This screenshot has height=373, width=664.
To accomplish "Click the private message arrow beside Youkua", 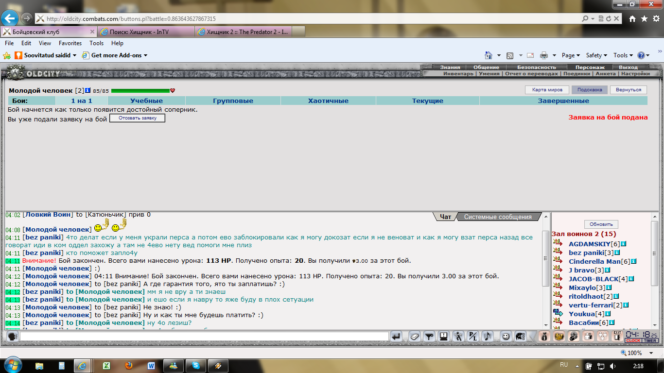I will (558, 313).
